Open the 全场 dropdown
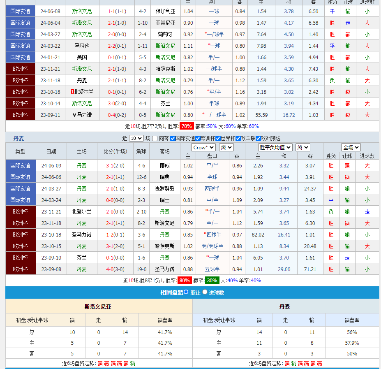 351,147
